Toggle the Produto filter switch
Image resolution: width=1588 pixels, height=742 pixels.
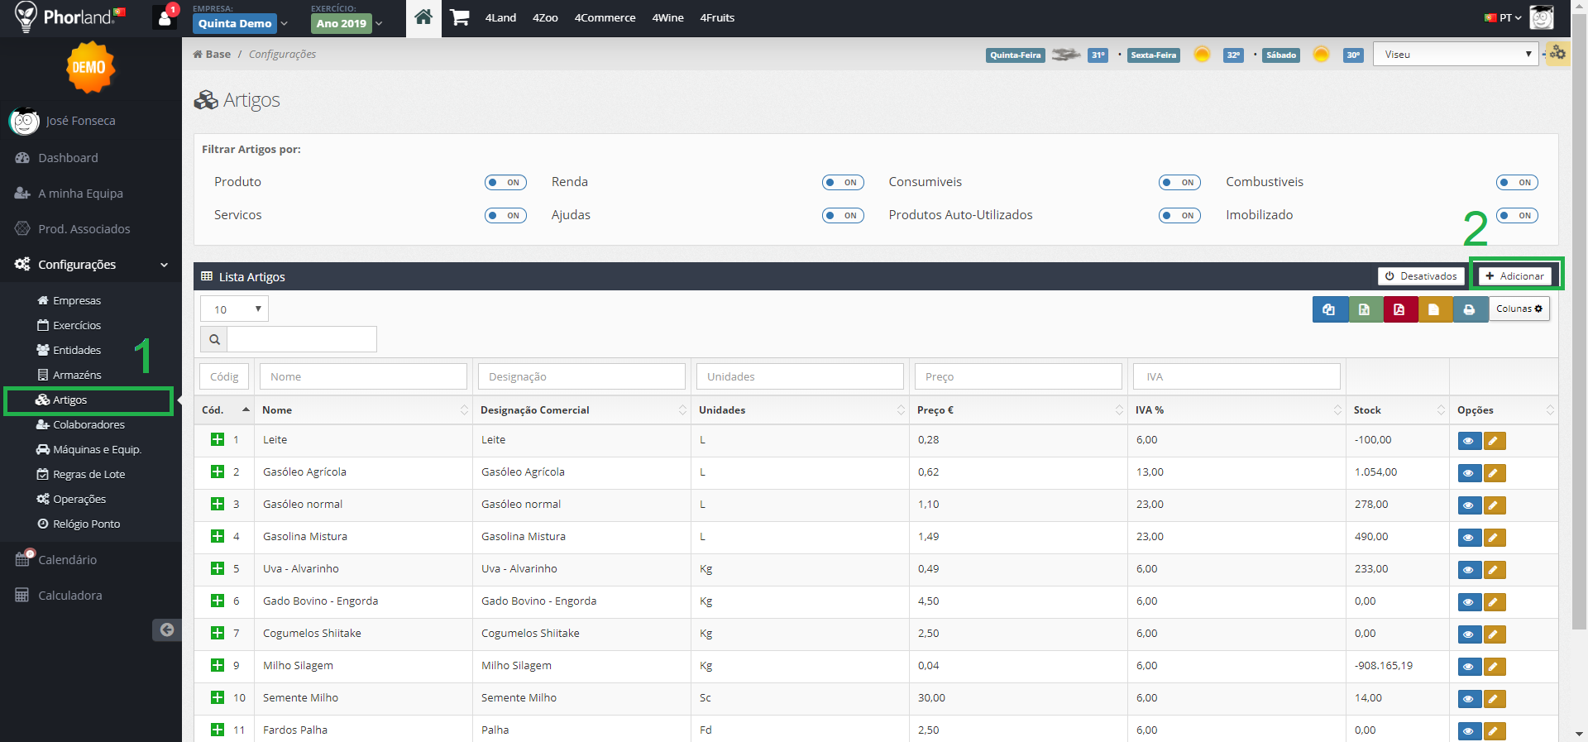coord(505,182)
